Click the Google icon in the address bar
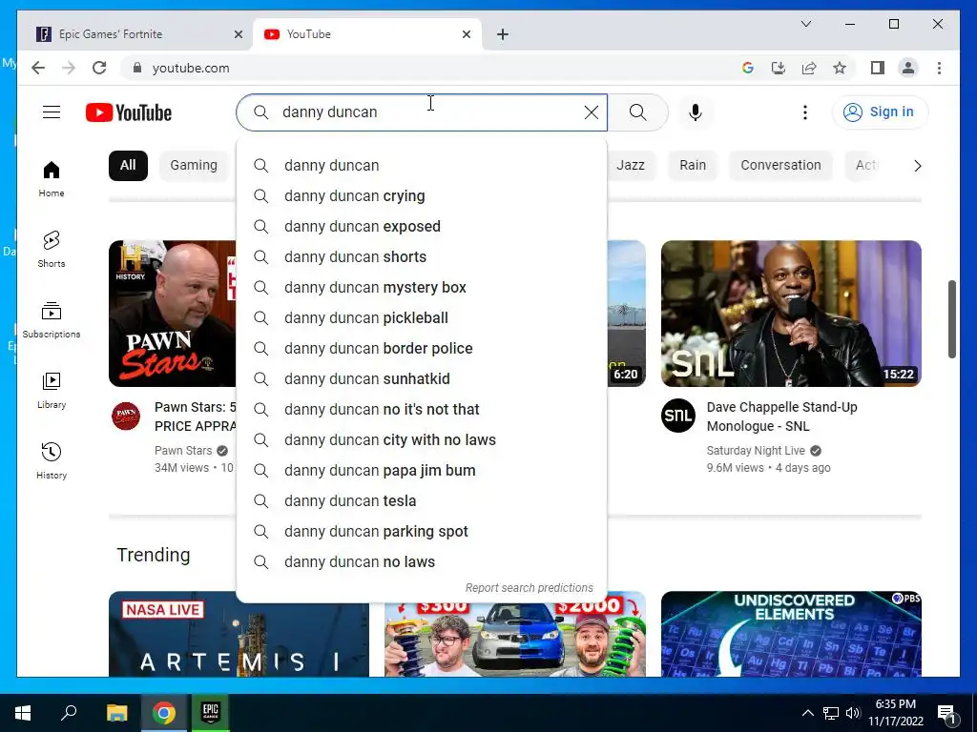This screenshot has height=732, width=977. coord(748,68)
